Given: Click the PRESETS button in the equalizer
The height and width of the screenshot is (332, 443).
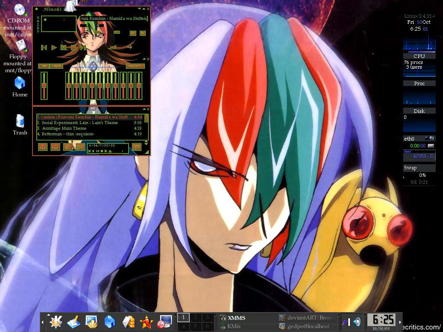Looking at the screenshot, I should 136,66.
